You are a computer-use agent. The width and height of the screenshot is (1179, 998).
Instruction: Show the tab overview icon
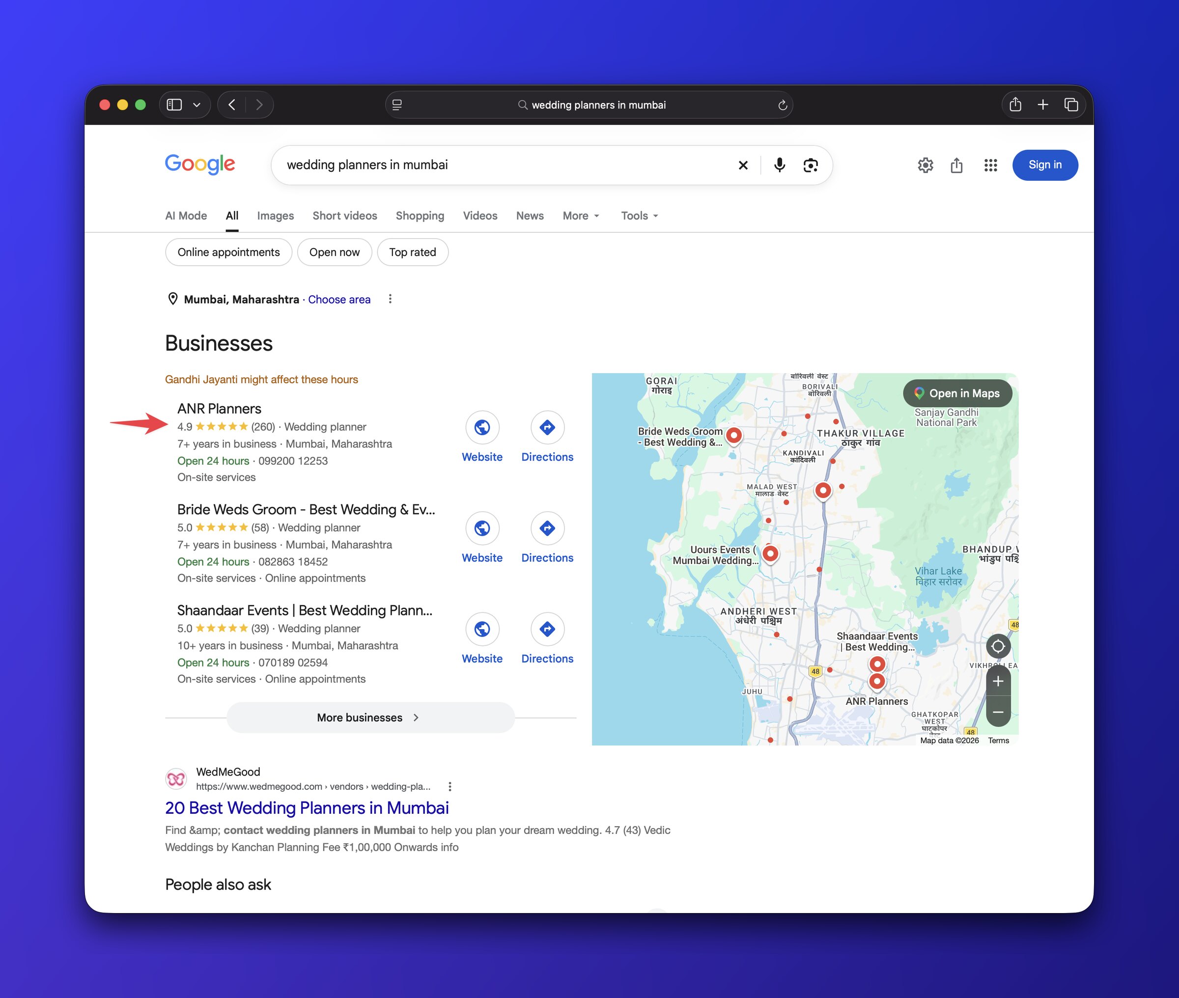pos(1071,105)
